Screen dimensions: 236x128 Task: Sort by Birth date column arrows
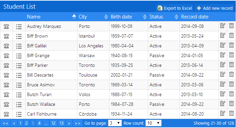point(145,17)
